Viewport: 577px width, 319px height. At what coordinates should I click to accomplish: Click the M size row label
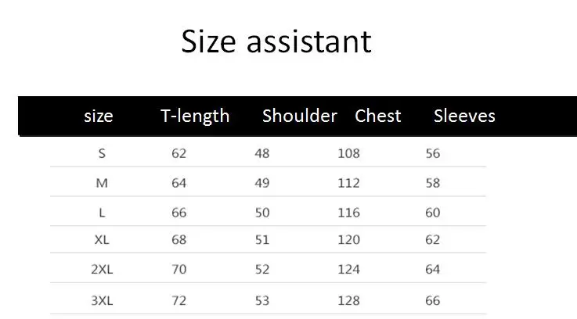[102, 183]
